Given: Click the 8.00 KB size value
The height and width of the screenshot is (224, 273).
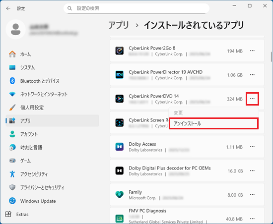Looking at the screenshot, I should coord(235,195).
